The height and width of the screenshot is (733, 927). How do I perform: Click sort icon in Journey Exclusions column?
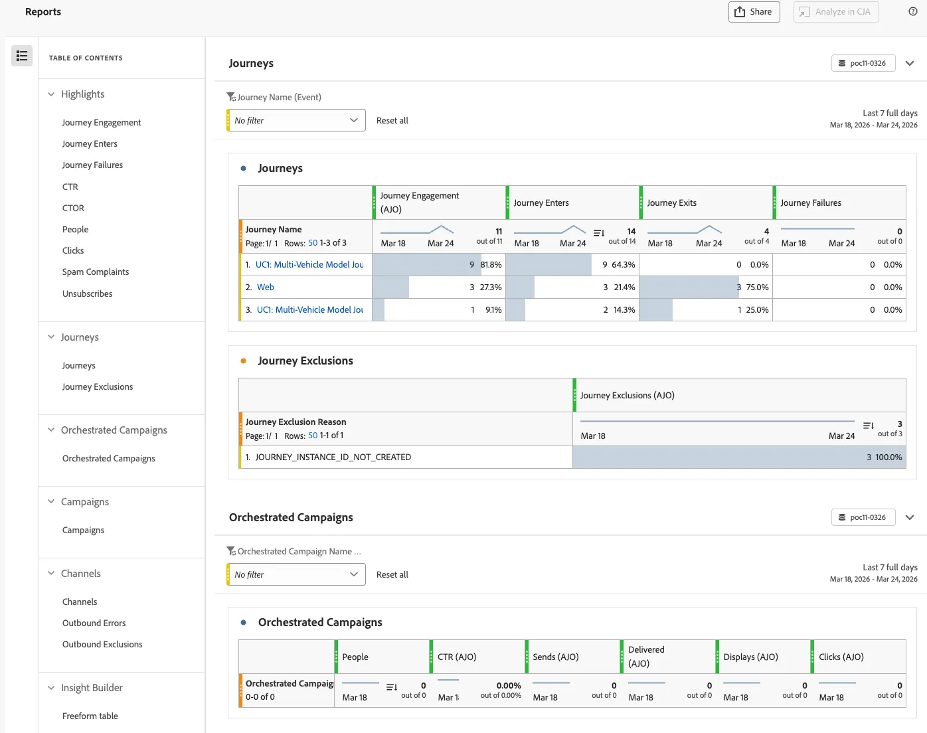(868, 426)
